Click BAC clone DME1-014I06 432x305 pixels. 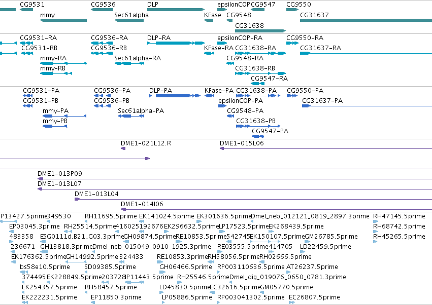click(x=142, y=204)
